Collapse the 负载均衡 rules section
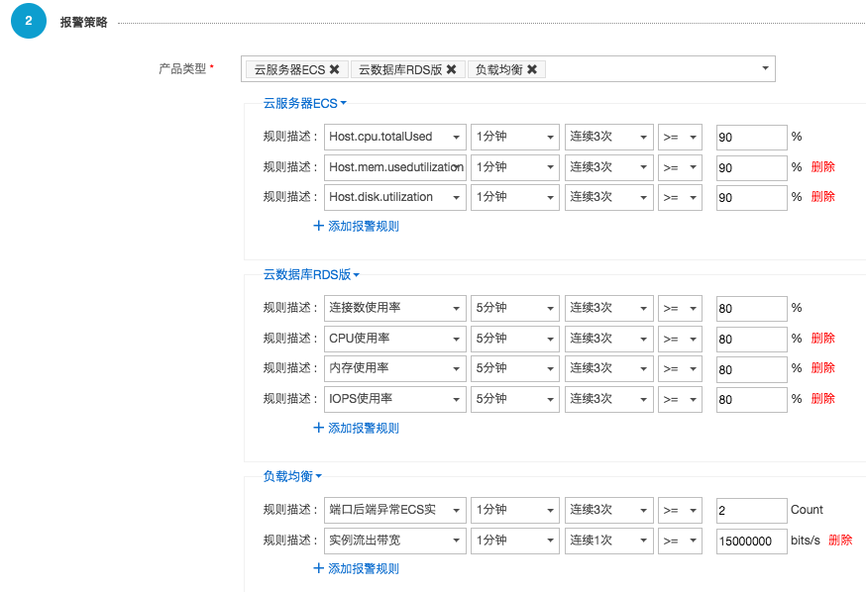Image resolution: width=866 pixels, height=592 pixels. 292,476
